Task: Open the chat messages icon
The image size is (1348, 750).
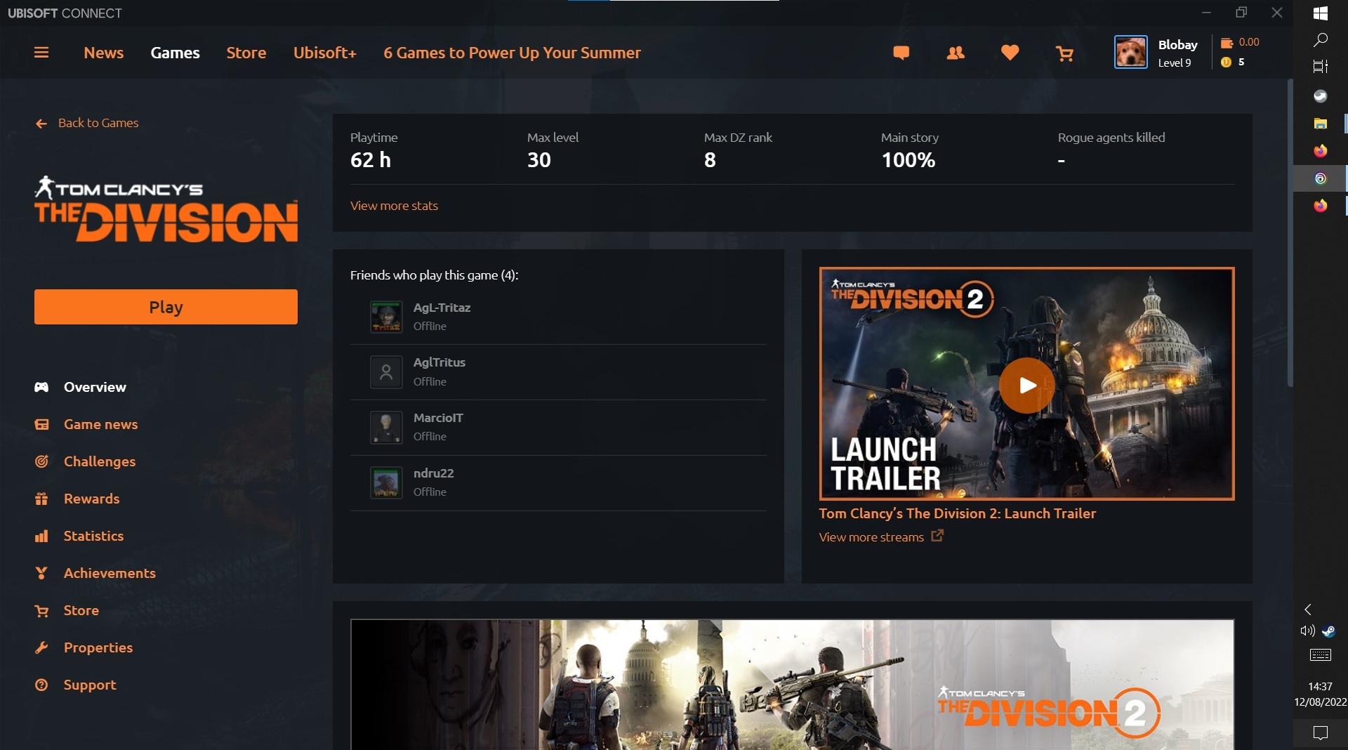Action: pos(901,53)
